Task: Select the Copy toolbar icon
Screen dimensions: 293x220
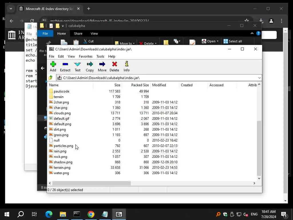Action: coord(90,66)
